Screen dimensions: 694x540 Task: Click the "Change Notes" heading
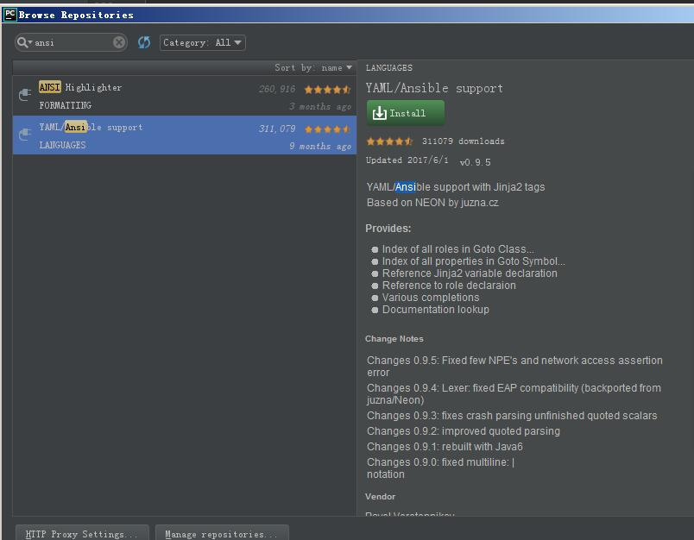coord(394,339)
